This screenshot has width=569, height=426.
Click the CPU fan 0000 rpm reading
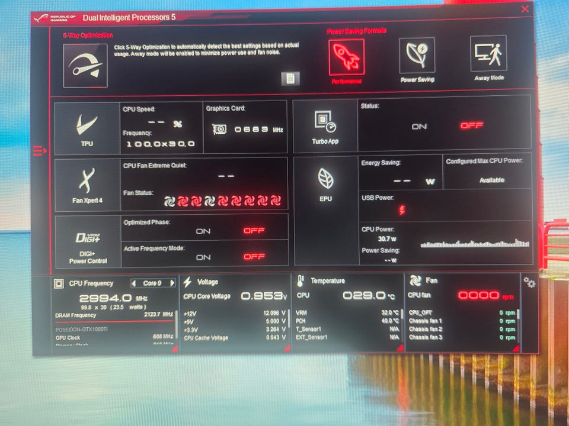486,296
